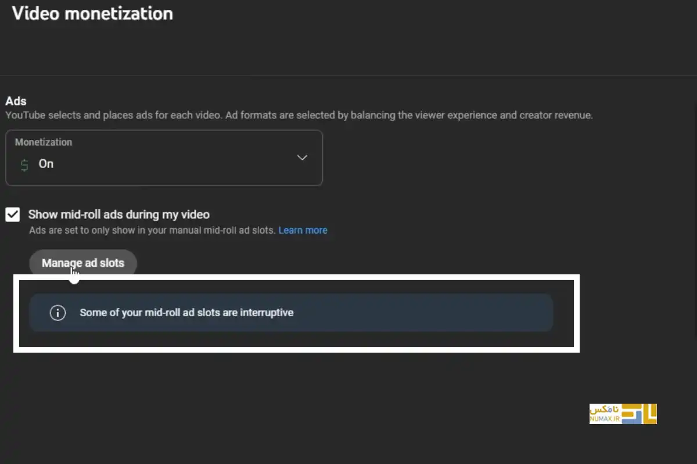Screen dimensions: 697x464
Task: Click the info icon in the notice banner
Action: coord(58,313)
